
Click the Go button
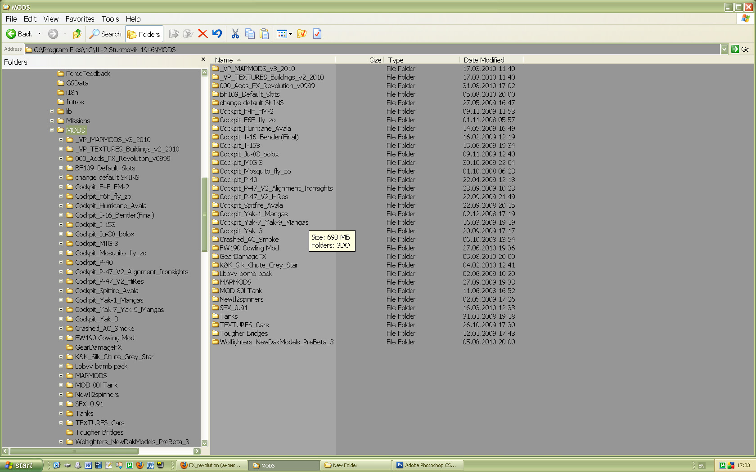[741, 49]
